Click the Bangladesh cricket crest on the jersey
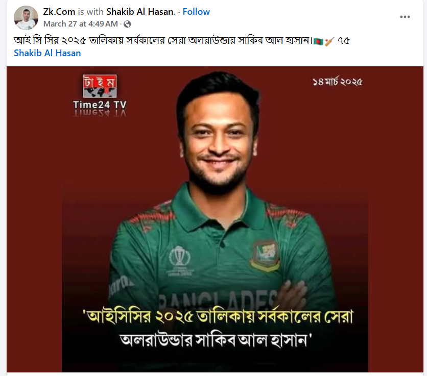 265,256
